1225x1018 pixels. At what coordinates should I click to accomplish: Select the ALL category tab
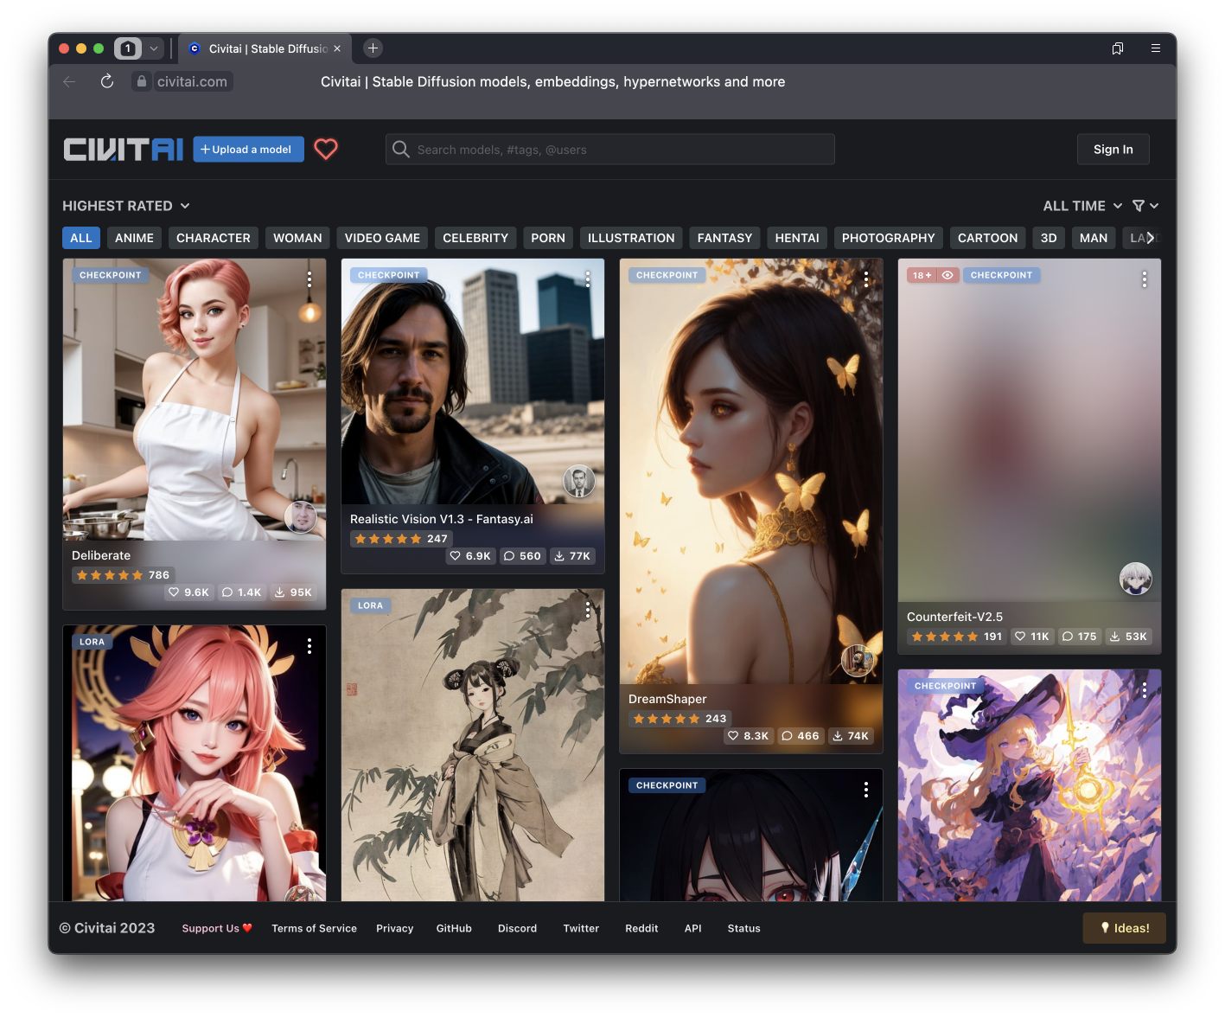(x=81, y=238)
